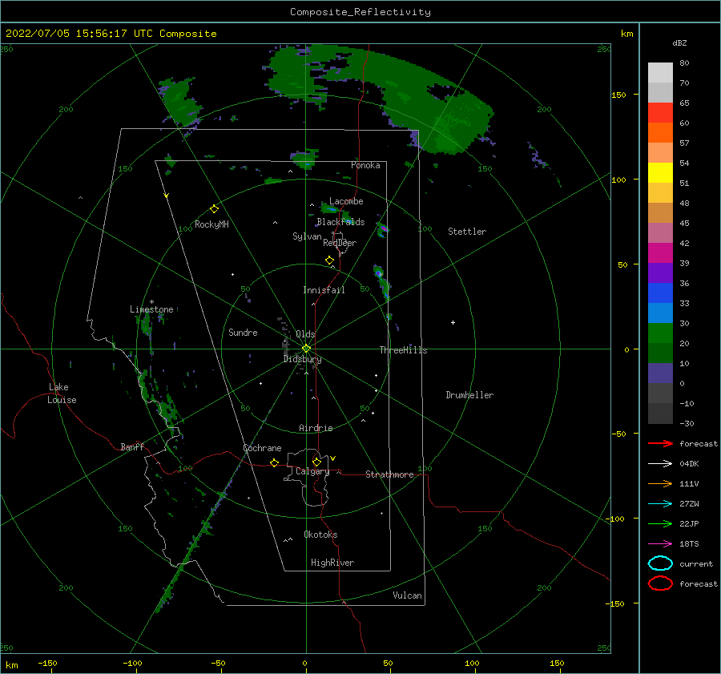The height and width of the screenshot is (674, 721).
Task: Click the asterisk marker above Limestone
Action: pos(151,302)
